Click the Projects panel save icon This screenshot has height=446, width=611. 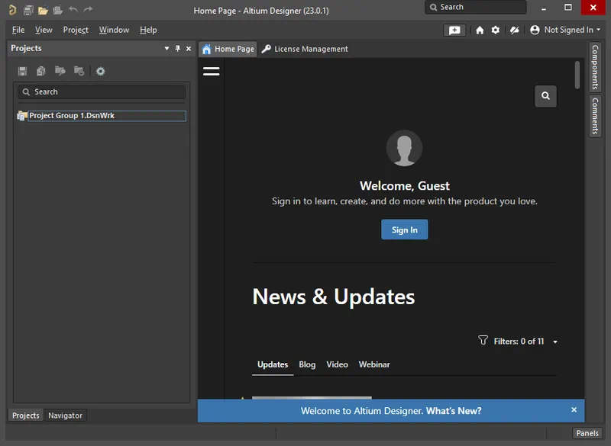click(22, 71)
